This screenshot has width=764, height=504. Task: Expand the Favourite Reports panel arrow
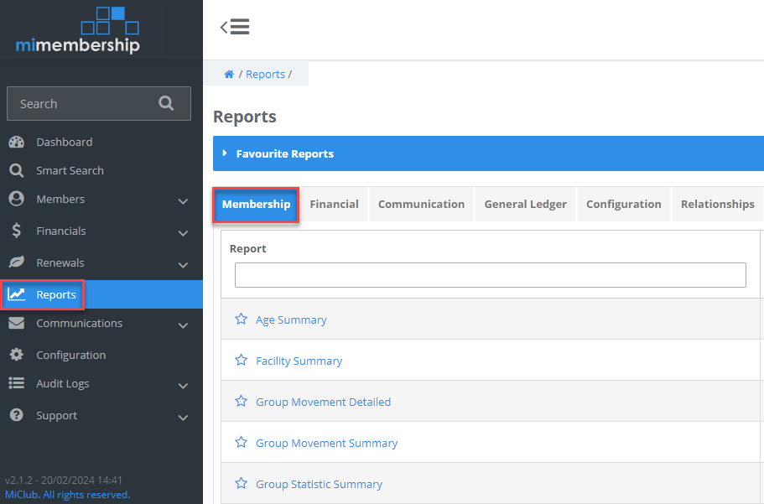click(225, 153)
